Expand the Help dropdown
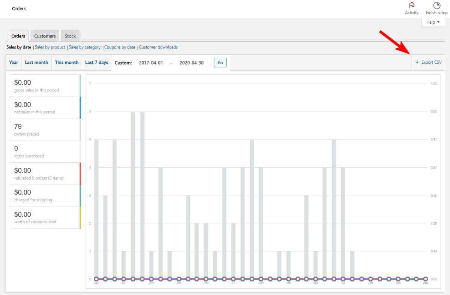Screen dimensions: 450x295 tap(433, 22)
